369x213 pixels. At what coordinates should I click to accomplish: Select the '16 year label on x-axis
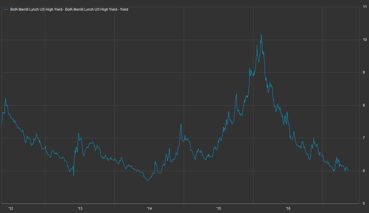288,209
